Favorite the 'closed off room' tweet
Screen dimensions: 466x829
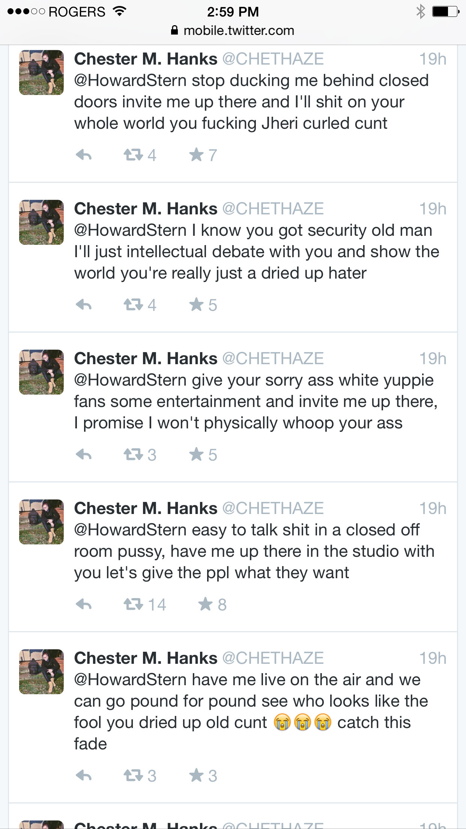(x=205, y=604)
